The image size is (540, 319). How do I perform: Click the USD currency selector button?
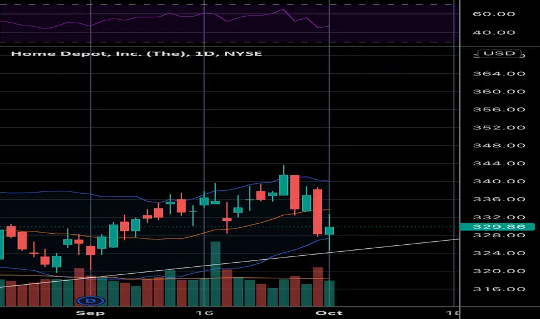pyautogui.click(x=499, y=53)
